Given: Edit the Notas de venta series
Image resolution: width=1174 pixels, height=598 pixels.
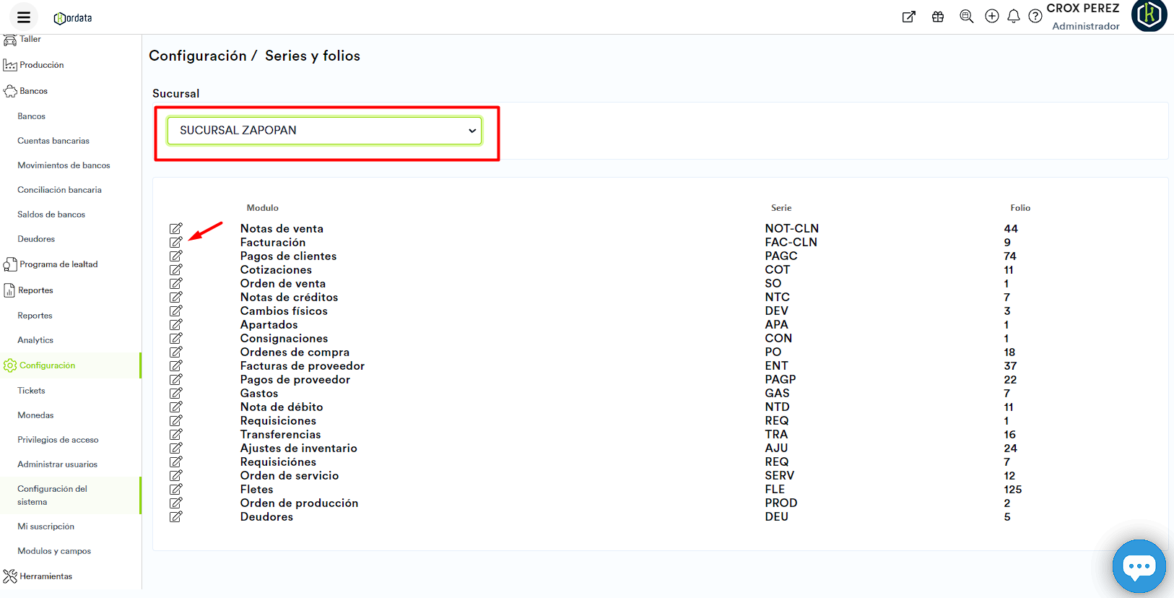Looking at the screenshot, I should click(x=175, y=229).
